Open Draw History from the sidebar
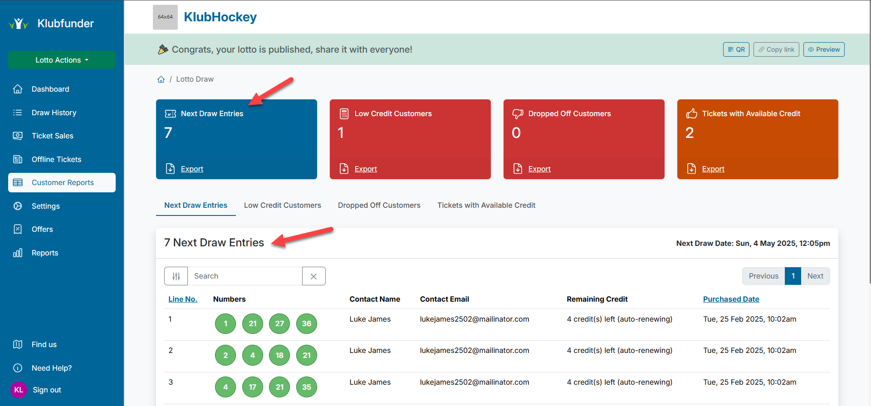The image size is (871, 406). pos(54,113)
